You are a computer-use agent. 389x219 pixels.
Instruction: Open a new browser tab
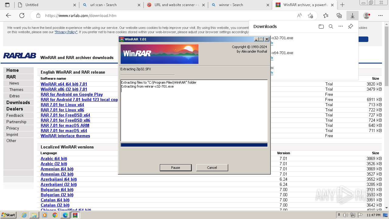342,5
